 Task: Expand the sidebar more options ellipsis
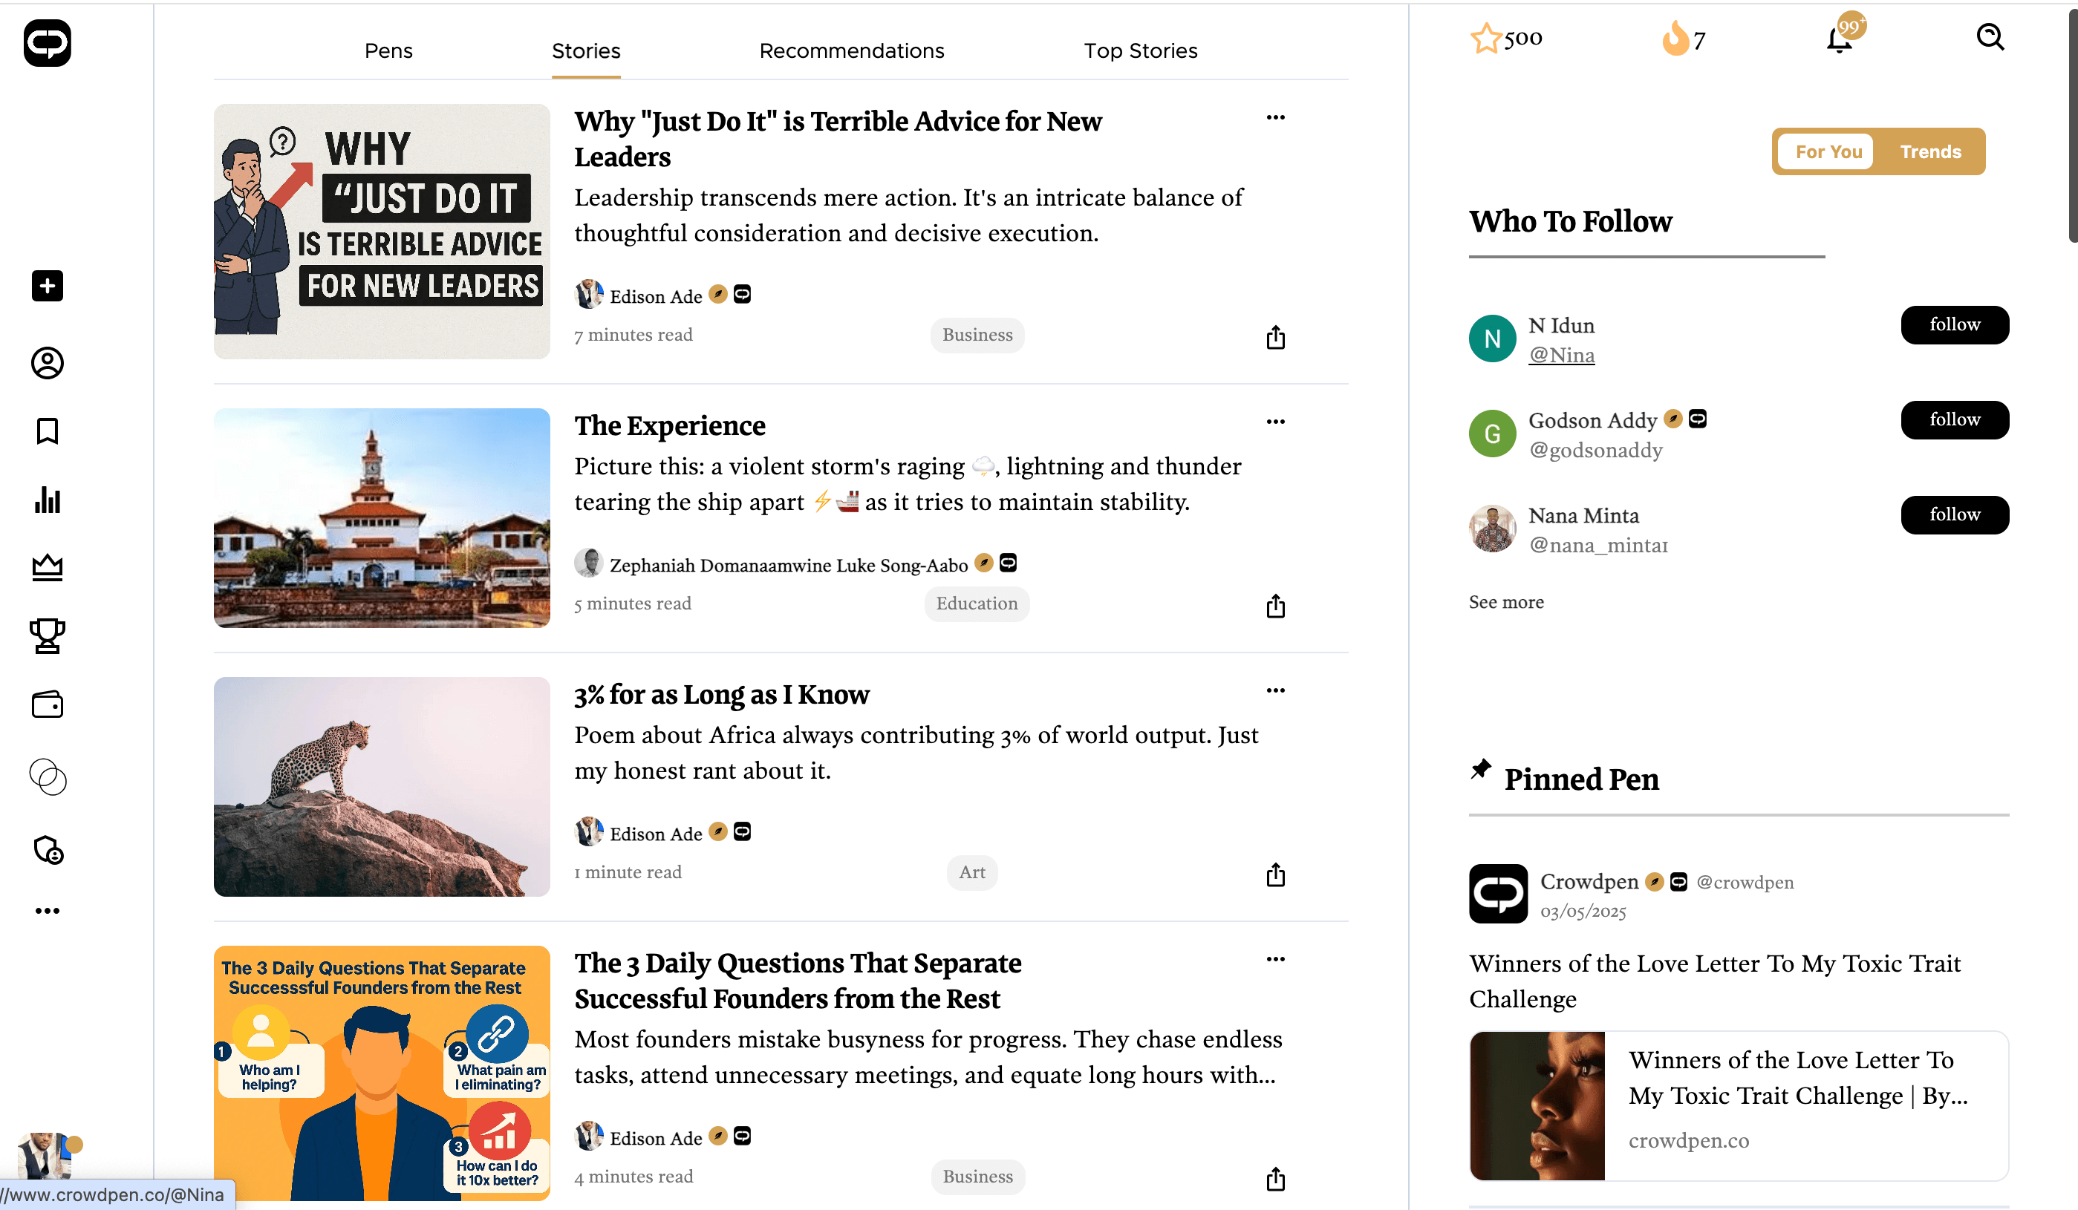[x=47, y=911]
